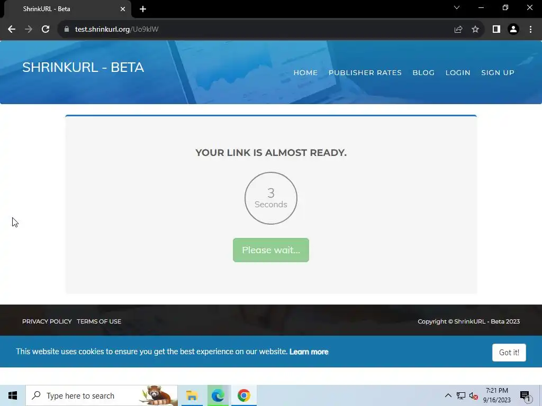Reload the page with the refresh icon

coord(46,30)
